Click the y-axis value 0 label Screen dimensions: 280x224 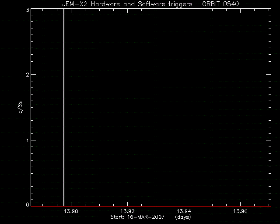(28, 204)
